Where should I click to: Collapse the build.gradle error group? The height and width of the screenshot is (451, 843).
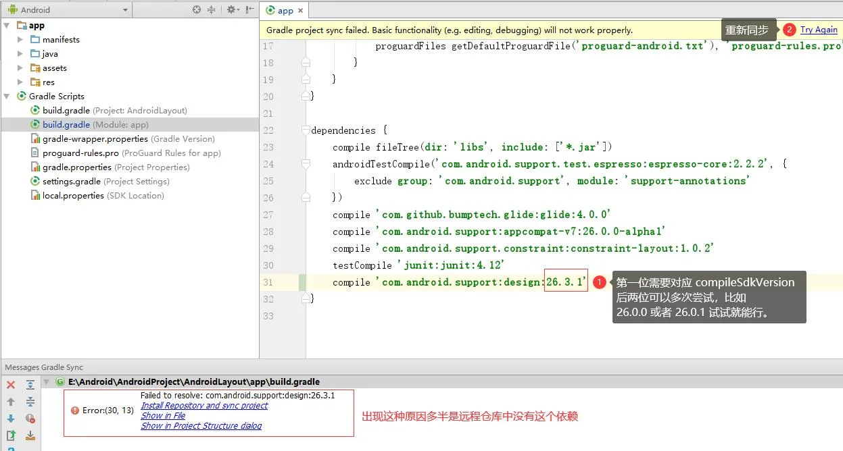pos(47,382)
